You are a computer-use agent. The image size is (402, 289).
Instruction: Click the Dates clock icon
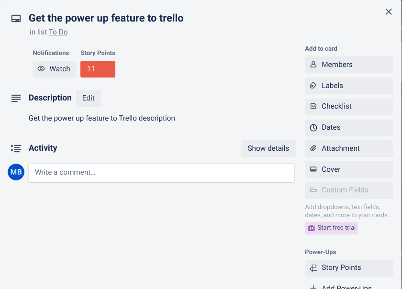(313, 127)
